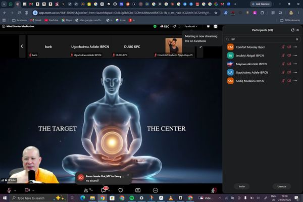
Task: Open the Participants icon in meeting toolbar
Action: 86,190
